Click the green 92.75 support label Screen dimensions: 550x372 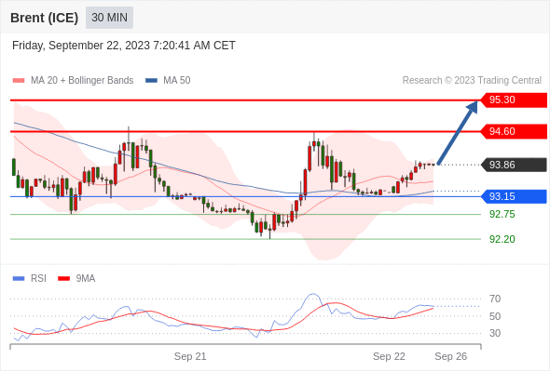coord(502,214)
